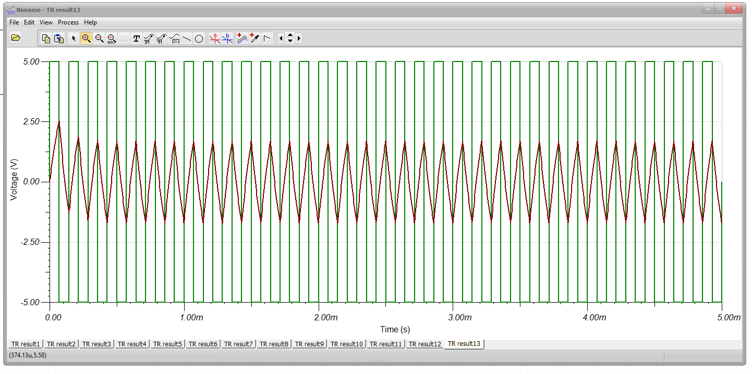Open the Process menu
The height and width of the screenshot is (374, 752).
68,22
